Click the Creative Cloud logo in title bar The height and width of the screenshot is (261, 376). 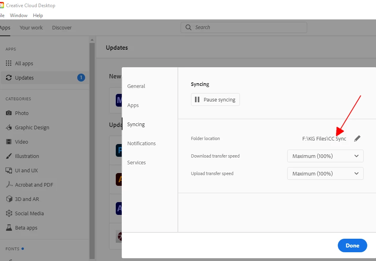coord(2,5)
